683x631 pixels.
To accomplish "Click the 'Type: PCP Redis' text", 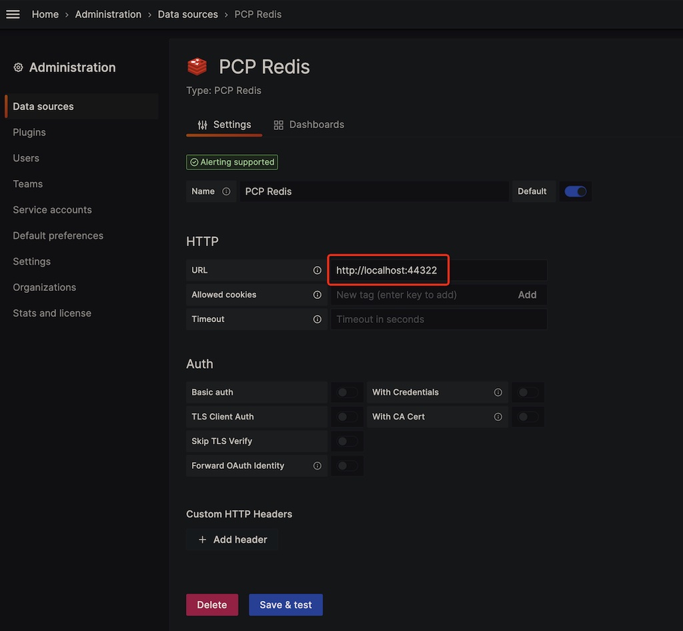I will [x=224, y=91].
